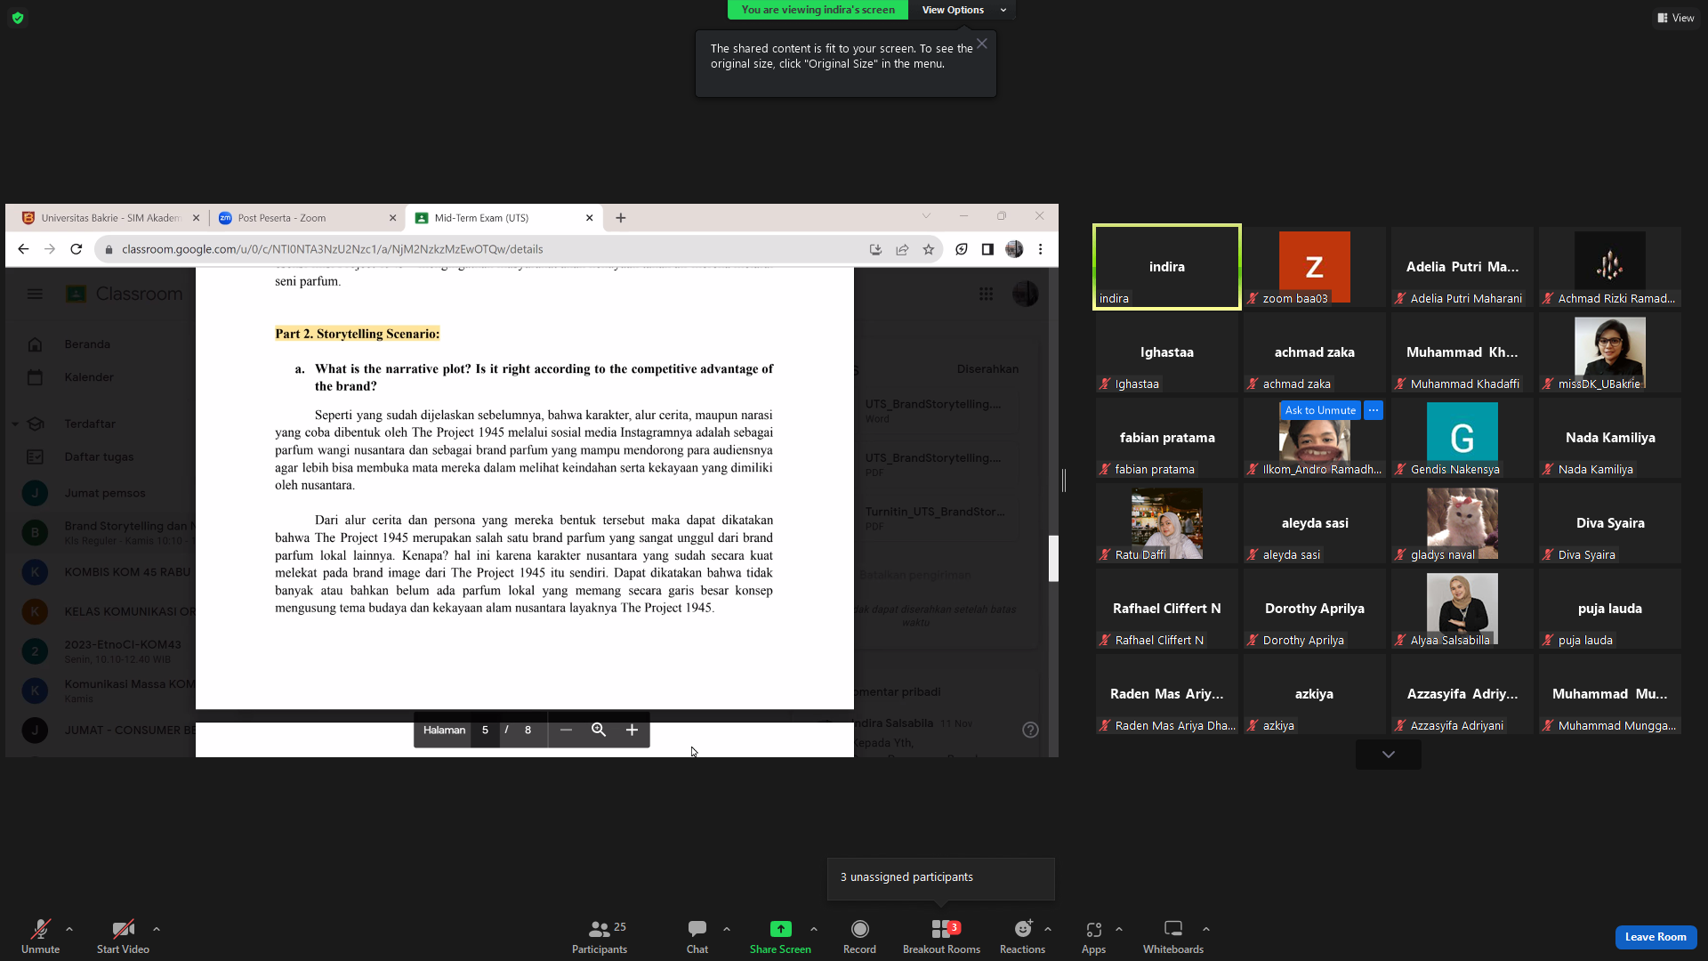Click the Leave Room button

[1656, 936]
